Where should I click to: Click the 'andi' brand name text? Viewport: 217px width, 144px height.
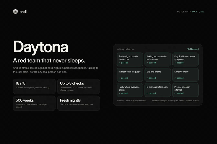[23, 12]
